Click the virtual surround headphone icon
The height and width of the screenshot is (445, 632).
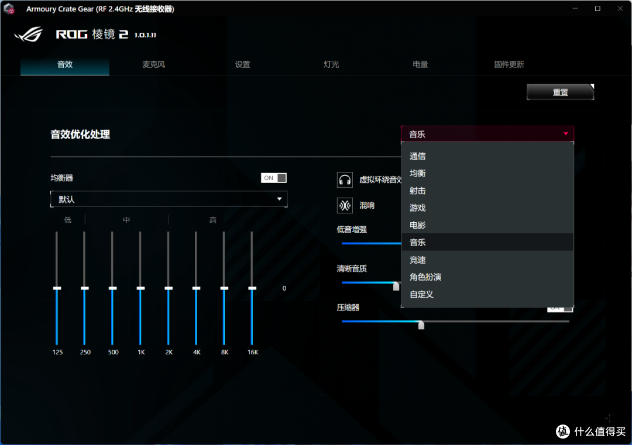[x=345, y=180]
